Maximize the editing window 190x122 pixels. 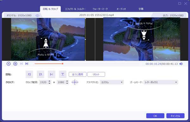(180, 3)
